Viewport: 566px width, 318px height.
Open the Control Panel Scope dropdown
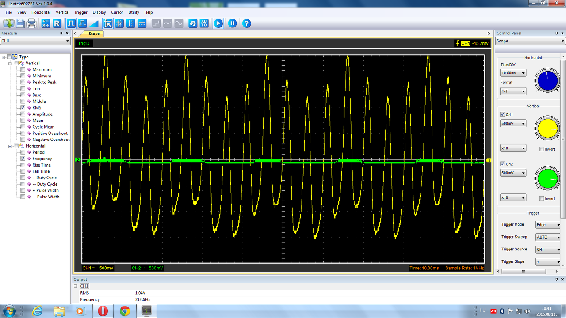coord(530,41)
